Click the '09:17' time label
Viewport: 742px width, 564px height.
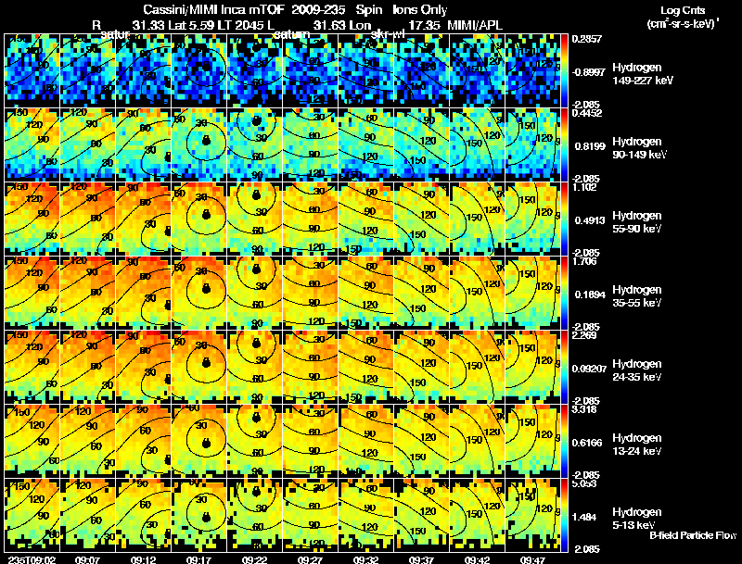click(x=198, y=559)
